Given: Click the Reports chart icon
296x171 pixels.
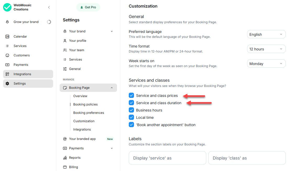Looking at the screenshot, I should click(x=65, y=158).
